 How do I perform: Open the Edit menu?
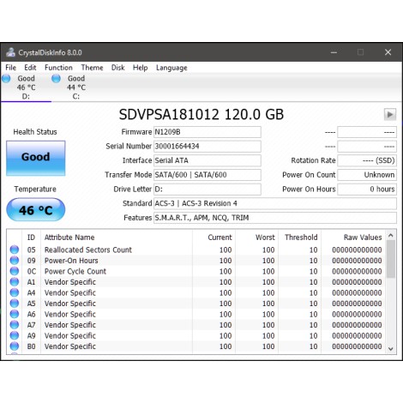[30, 68]
